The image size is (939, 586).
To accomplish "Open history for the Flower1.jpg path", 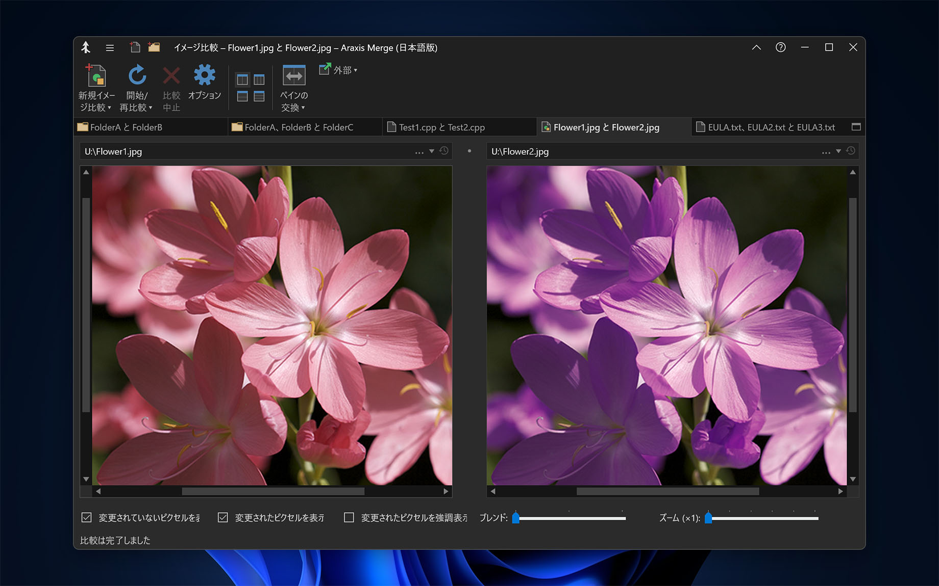I will pyautogui.click(x=444, y=151).
